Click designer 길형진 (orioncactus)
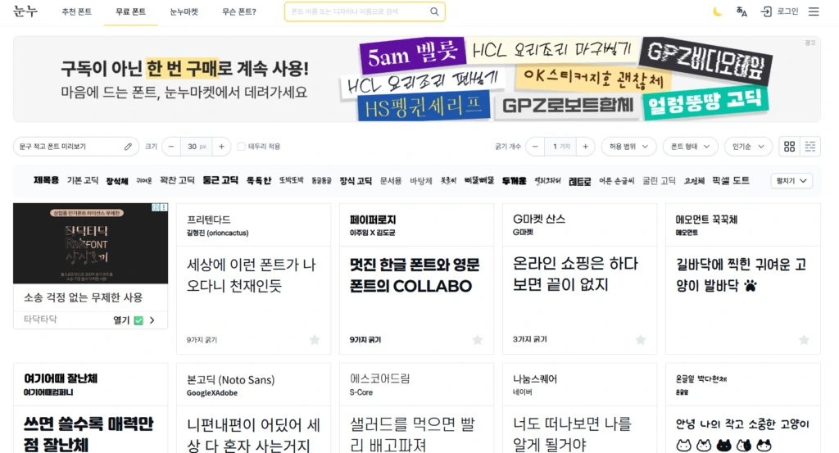Screen dimensions: 839x453 (218, 233)
